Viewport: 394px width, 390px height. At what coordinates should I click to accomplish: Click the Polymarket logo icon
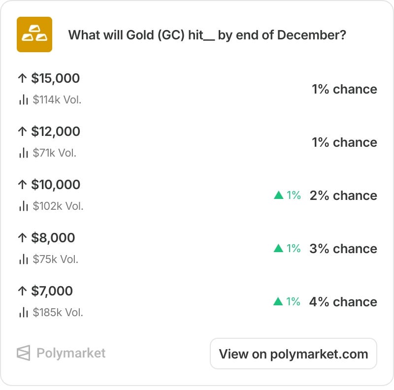[24, 353]
